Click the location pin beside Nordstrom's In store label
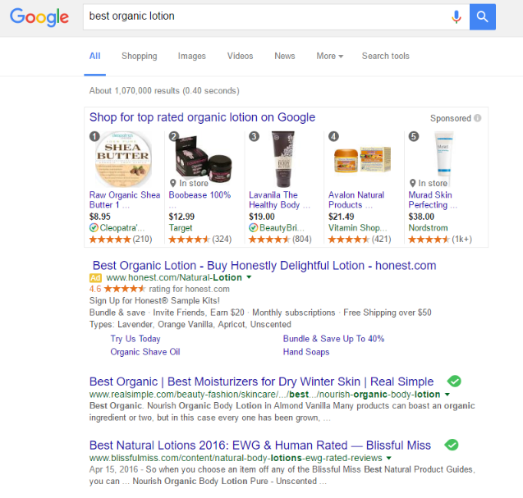Image resolution: width=523 pixels, height=498 pixels. 413,183
